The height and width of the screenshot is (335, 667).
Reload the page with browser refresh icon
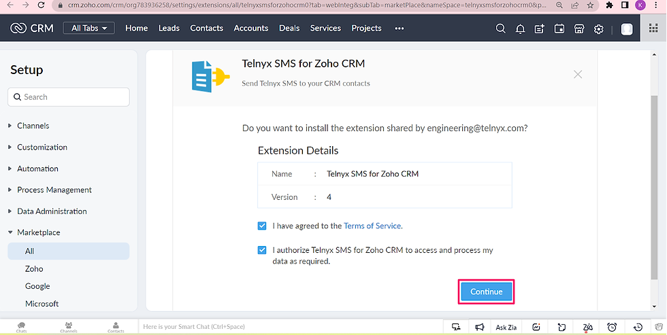click(x=41, y=5)
